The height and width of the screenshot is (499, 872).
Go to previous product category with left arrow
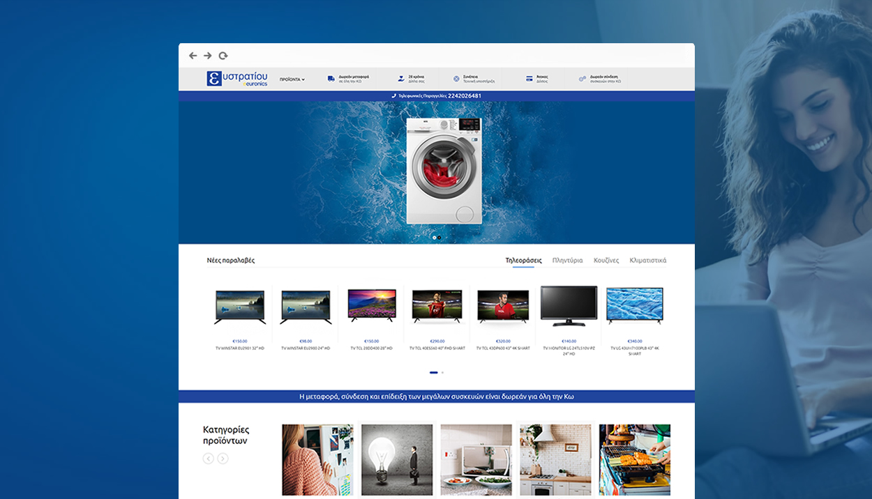pyautogui.click(x=208, y=459)
